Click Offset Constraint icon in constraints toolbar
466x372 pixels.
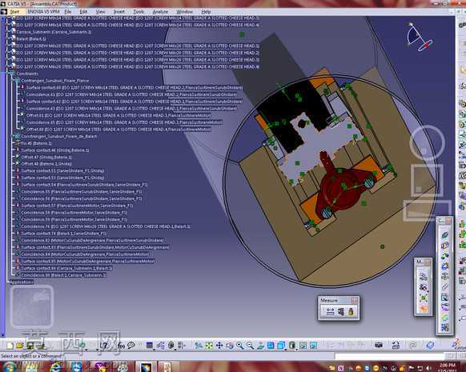(444, 256)
